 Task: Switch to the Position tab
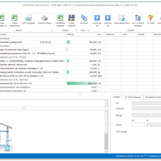116,97
